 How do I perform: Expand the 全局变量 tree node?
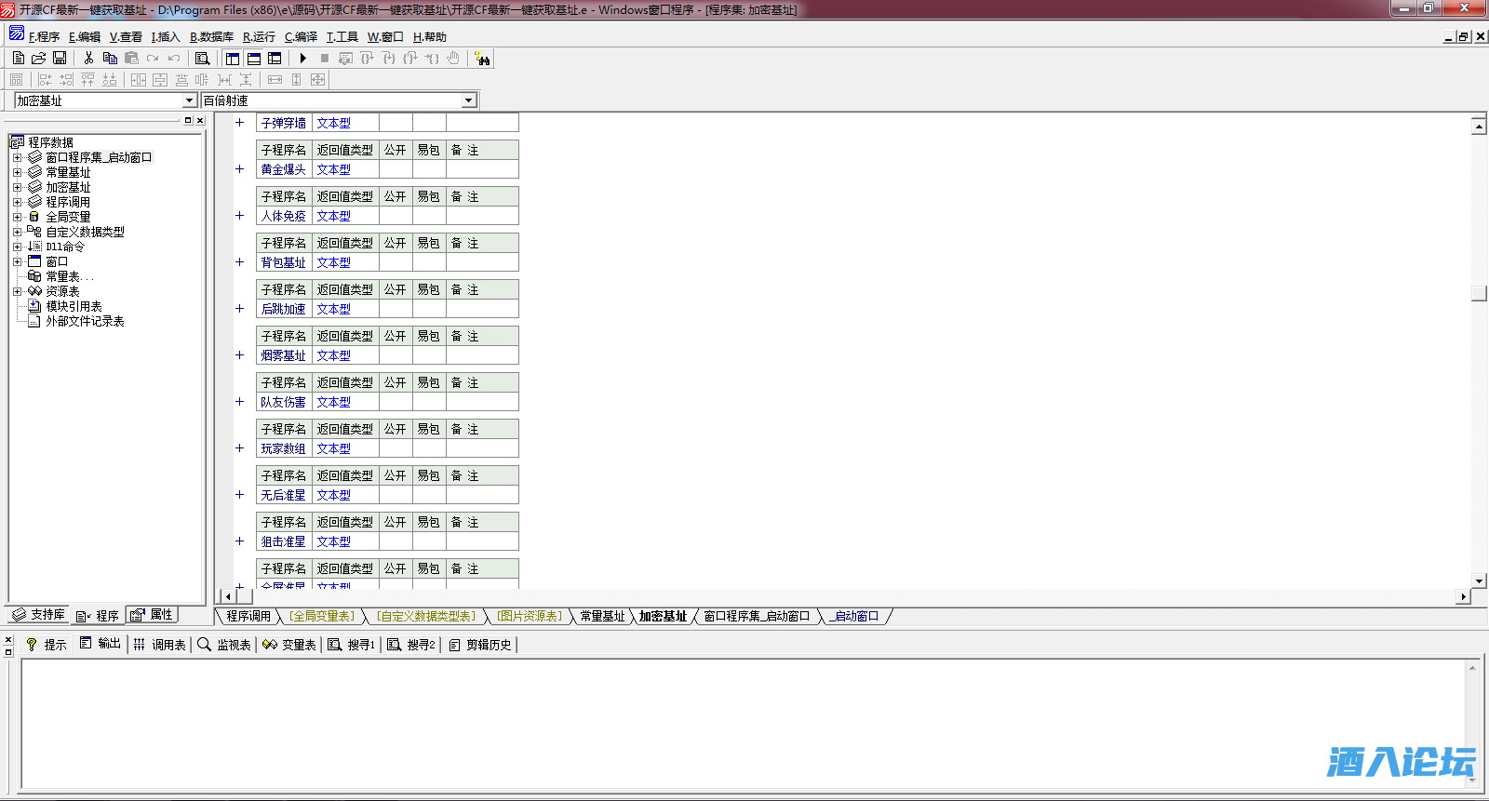coord(17,217)
